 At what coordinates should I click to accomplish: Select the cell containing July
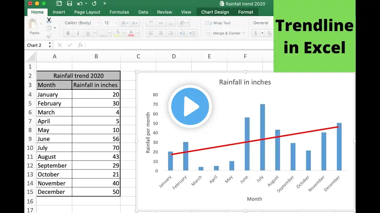click(54, 148)
